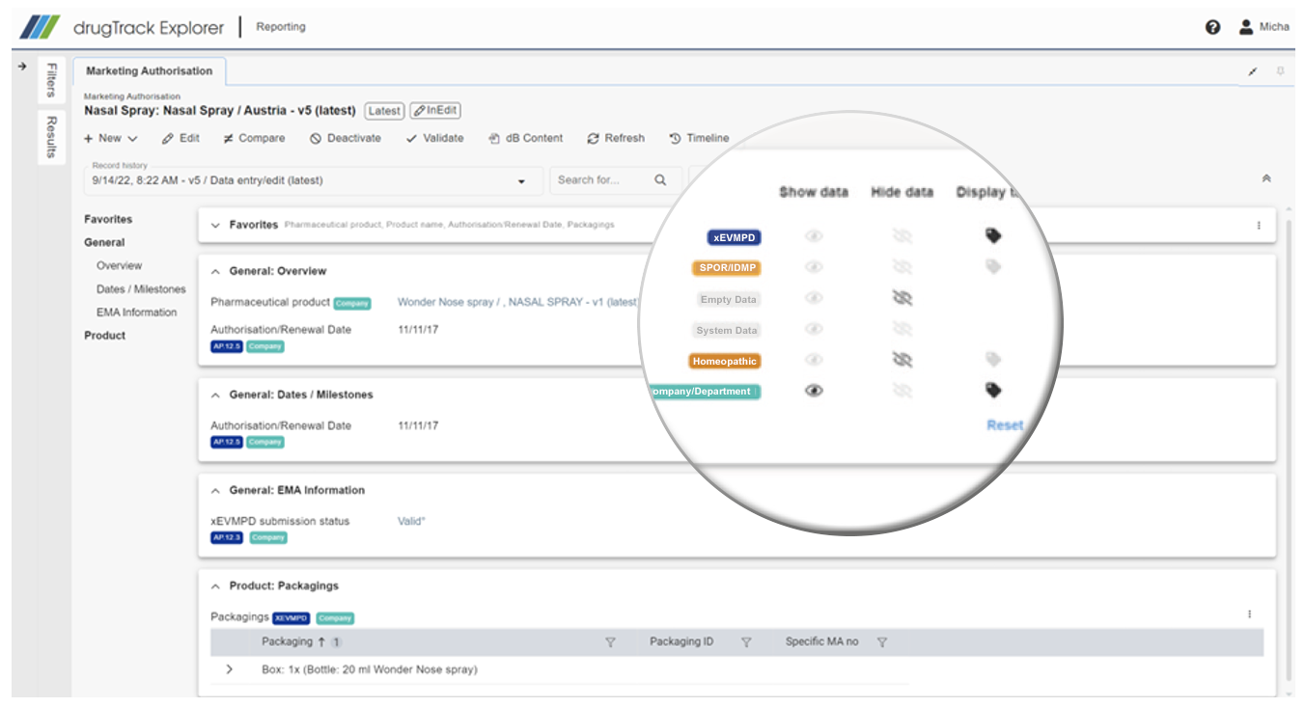1305x707 pixels.
Task: Click SPOR/IDMP Display tag icon
Action: pyautogui.click(x=993, y=267)
